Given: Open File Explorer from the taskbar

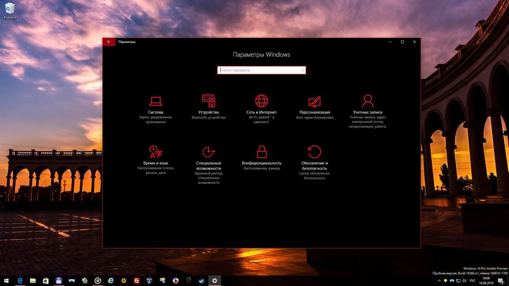Looking at the screenshot, I should (33, 281).
